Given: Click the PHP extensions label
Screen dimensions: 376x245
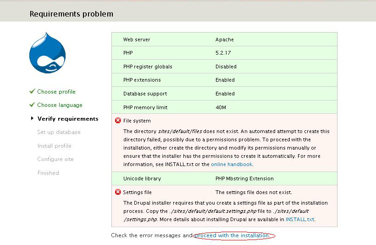Looking at the screenshot, I should [142, 80].
